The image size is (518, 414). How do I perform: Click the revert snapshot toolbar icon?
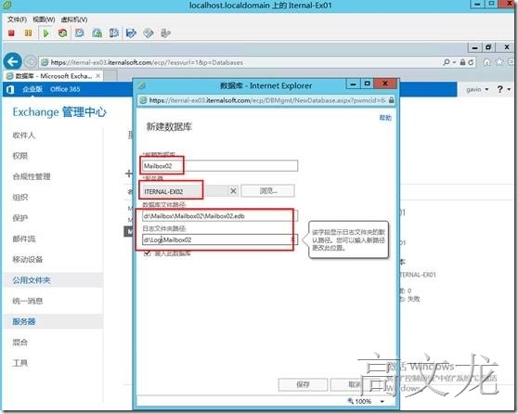[x=97, y=33]
